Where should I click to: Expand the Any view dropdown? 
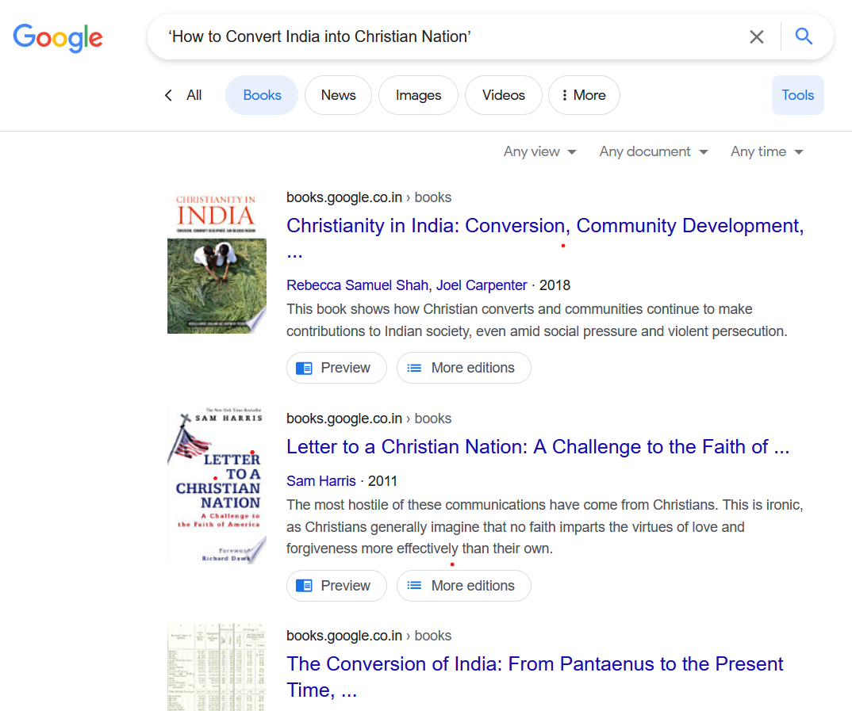point(540,151)
